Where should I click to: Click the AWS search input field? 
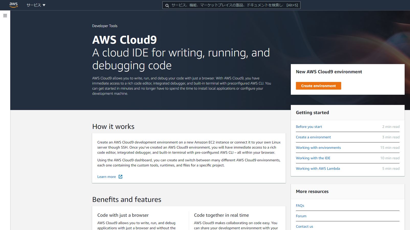pos(228,5)
